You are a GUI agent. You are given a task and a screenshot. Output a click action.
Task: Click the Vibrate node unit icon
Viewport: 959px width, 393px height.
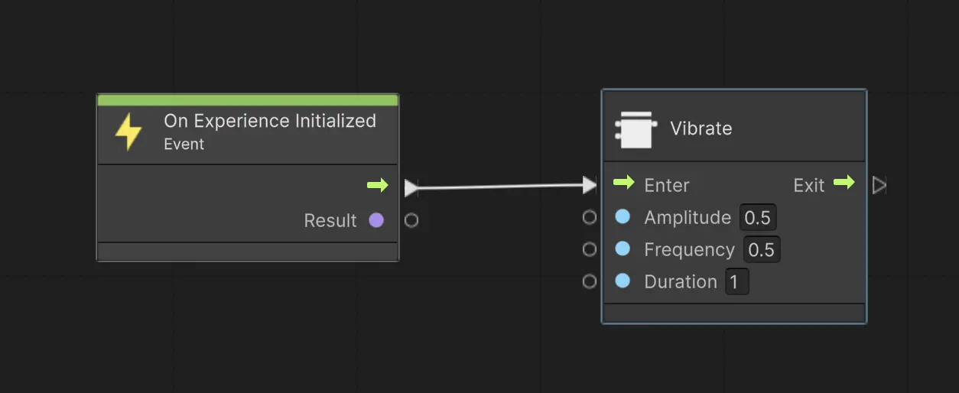pyautogui.click(x=635, y=129)
